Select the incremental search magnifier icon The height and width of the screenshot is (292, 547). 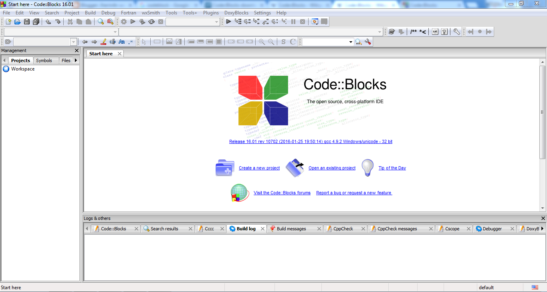coord(359,42)
